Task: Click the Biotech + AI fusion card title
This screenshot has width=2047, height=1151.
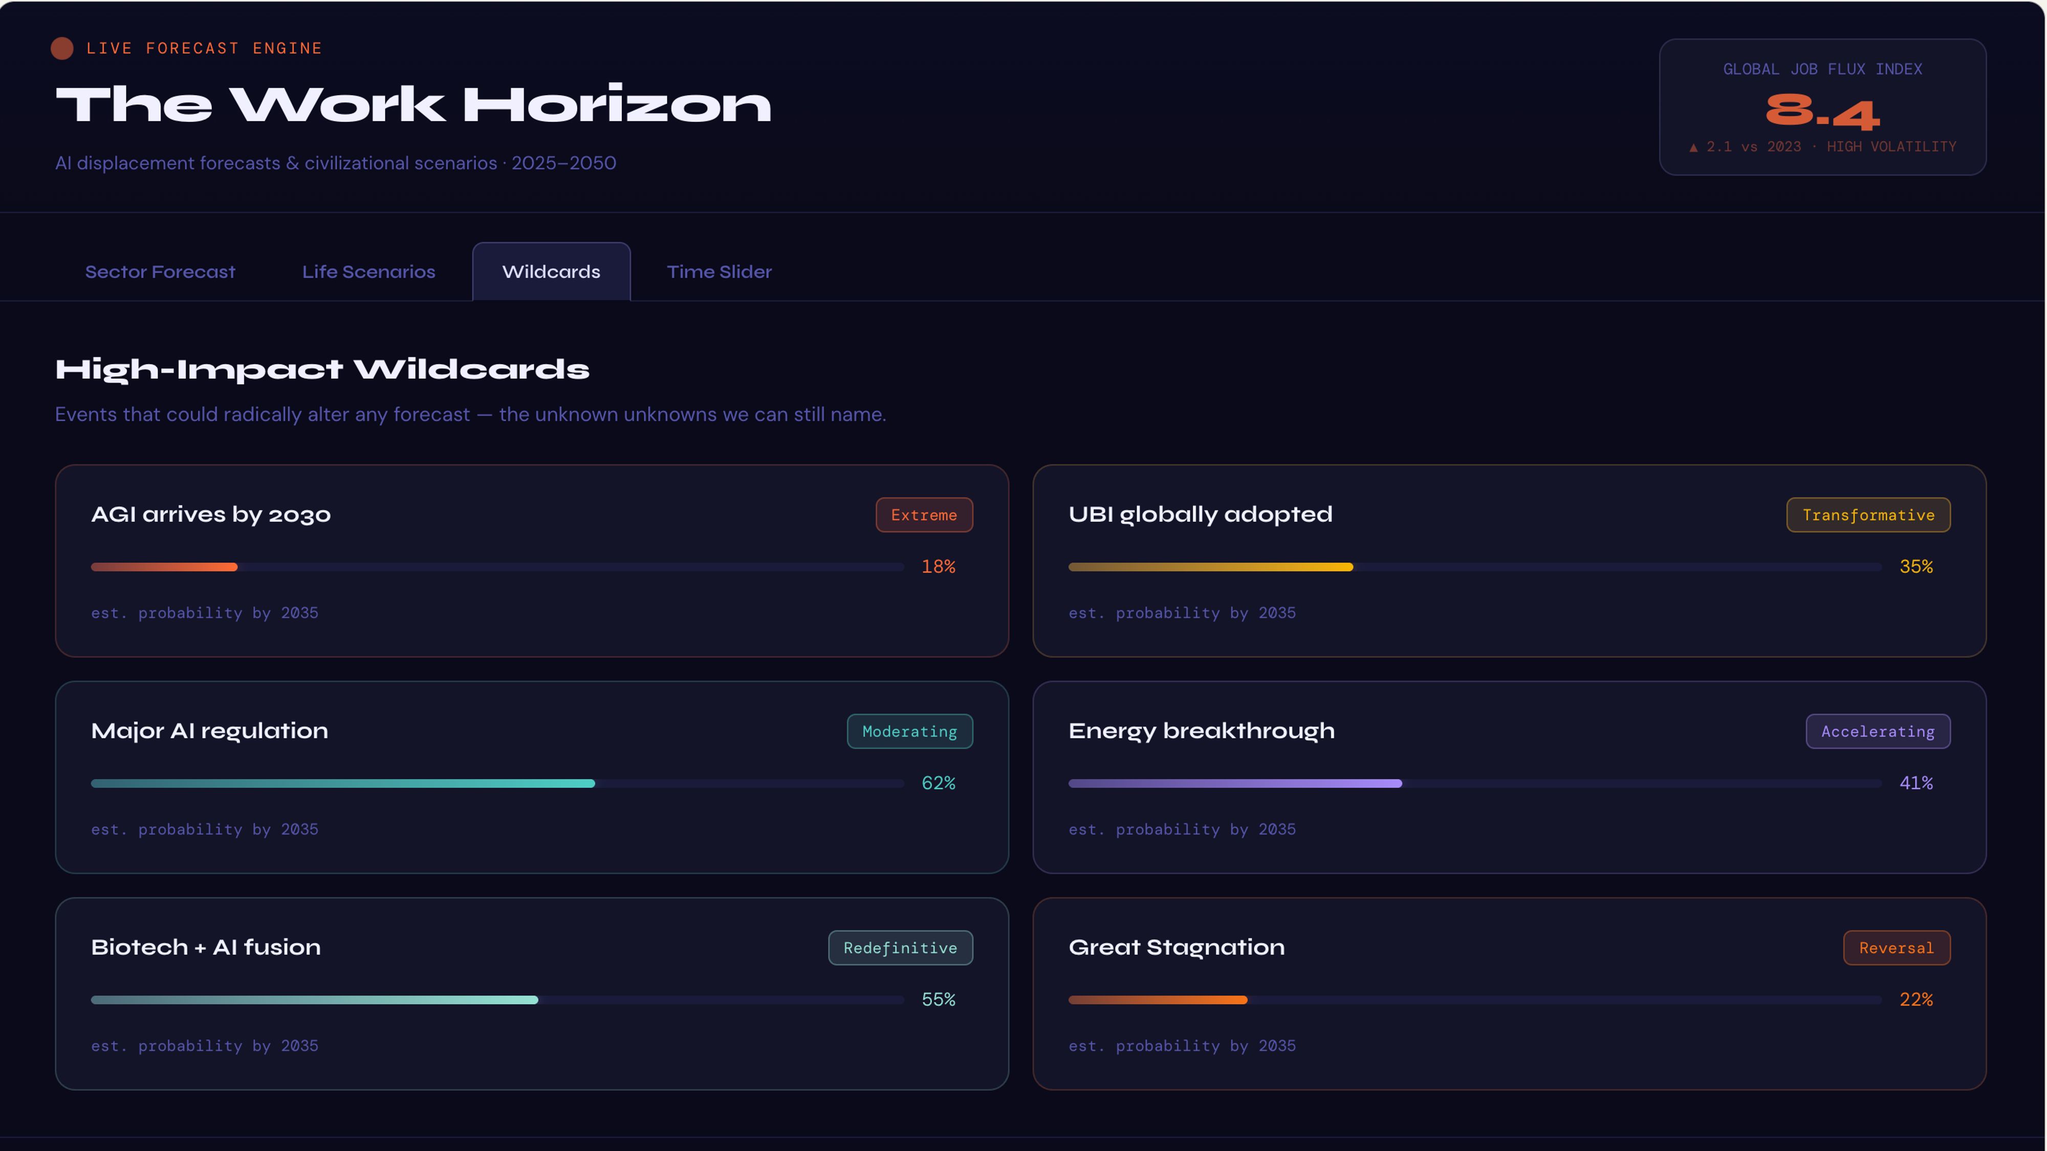Action: tap(206, 947)
